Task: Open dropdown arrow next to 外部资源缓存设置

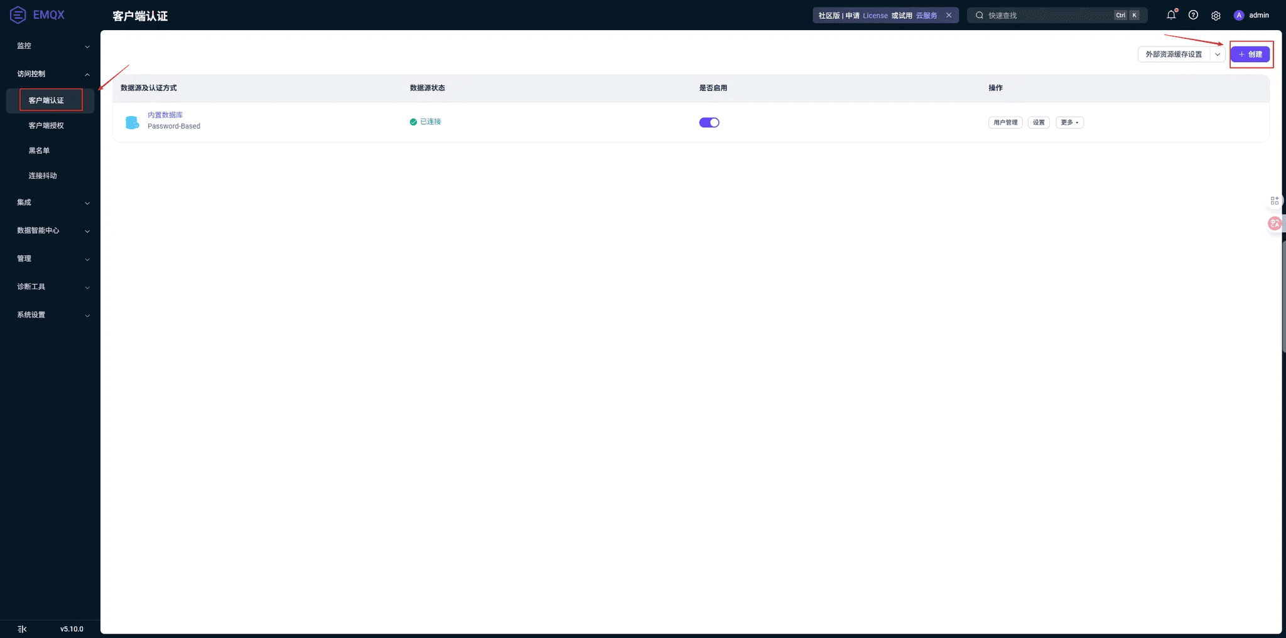Action: point(1218,55)
